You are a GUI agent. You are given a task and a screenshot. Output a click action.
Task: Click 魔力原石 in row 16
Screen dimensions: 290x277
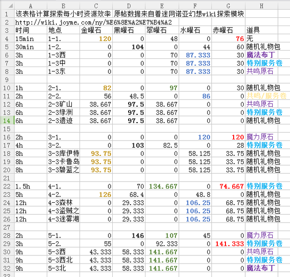coord(260,137)
